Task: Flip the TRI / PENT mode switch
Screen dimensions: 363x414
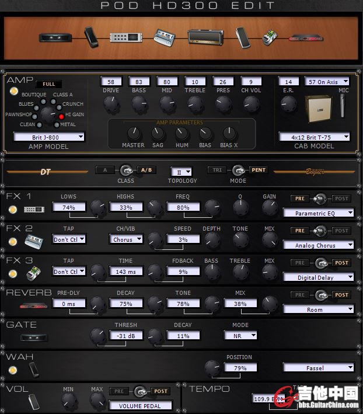Action: point(238,171)
